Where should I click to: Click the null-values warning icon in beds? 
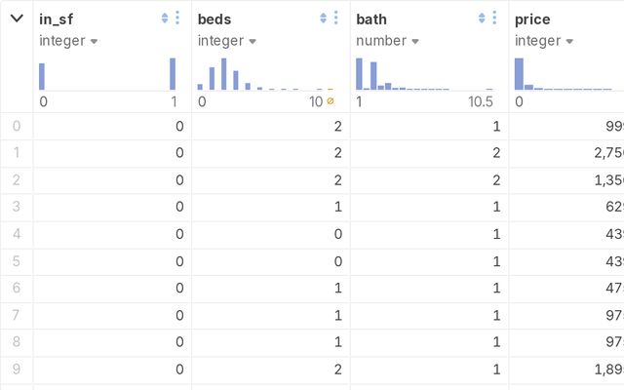click(x=330, y=101)
